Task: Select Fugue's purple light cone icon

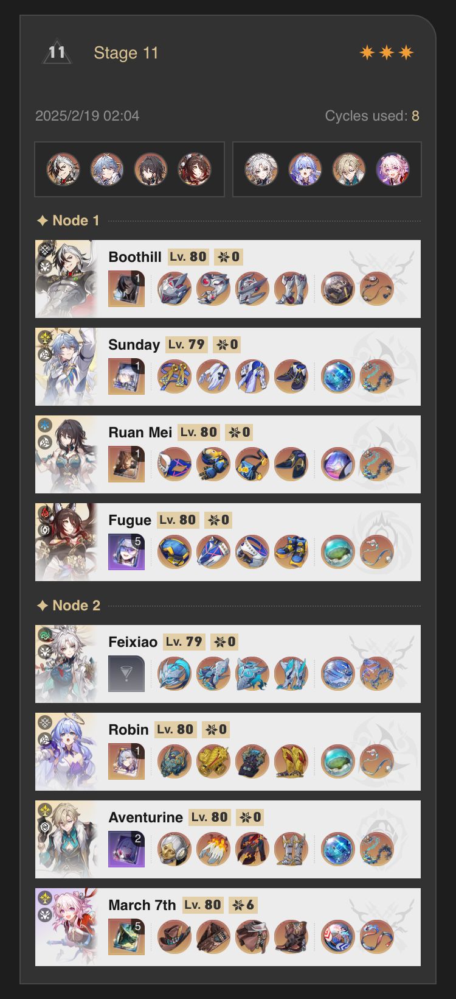Action: click(x=126, y=552)
